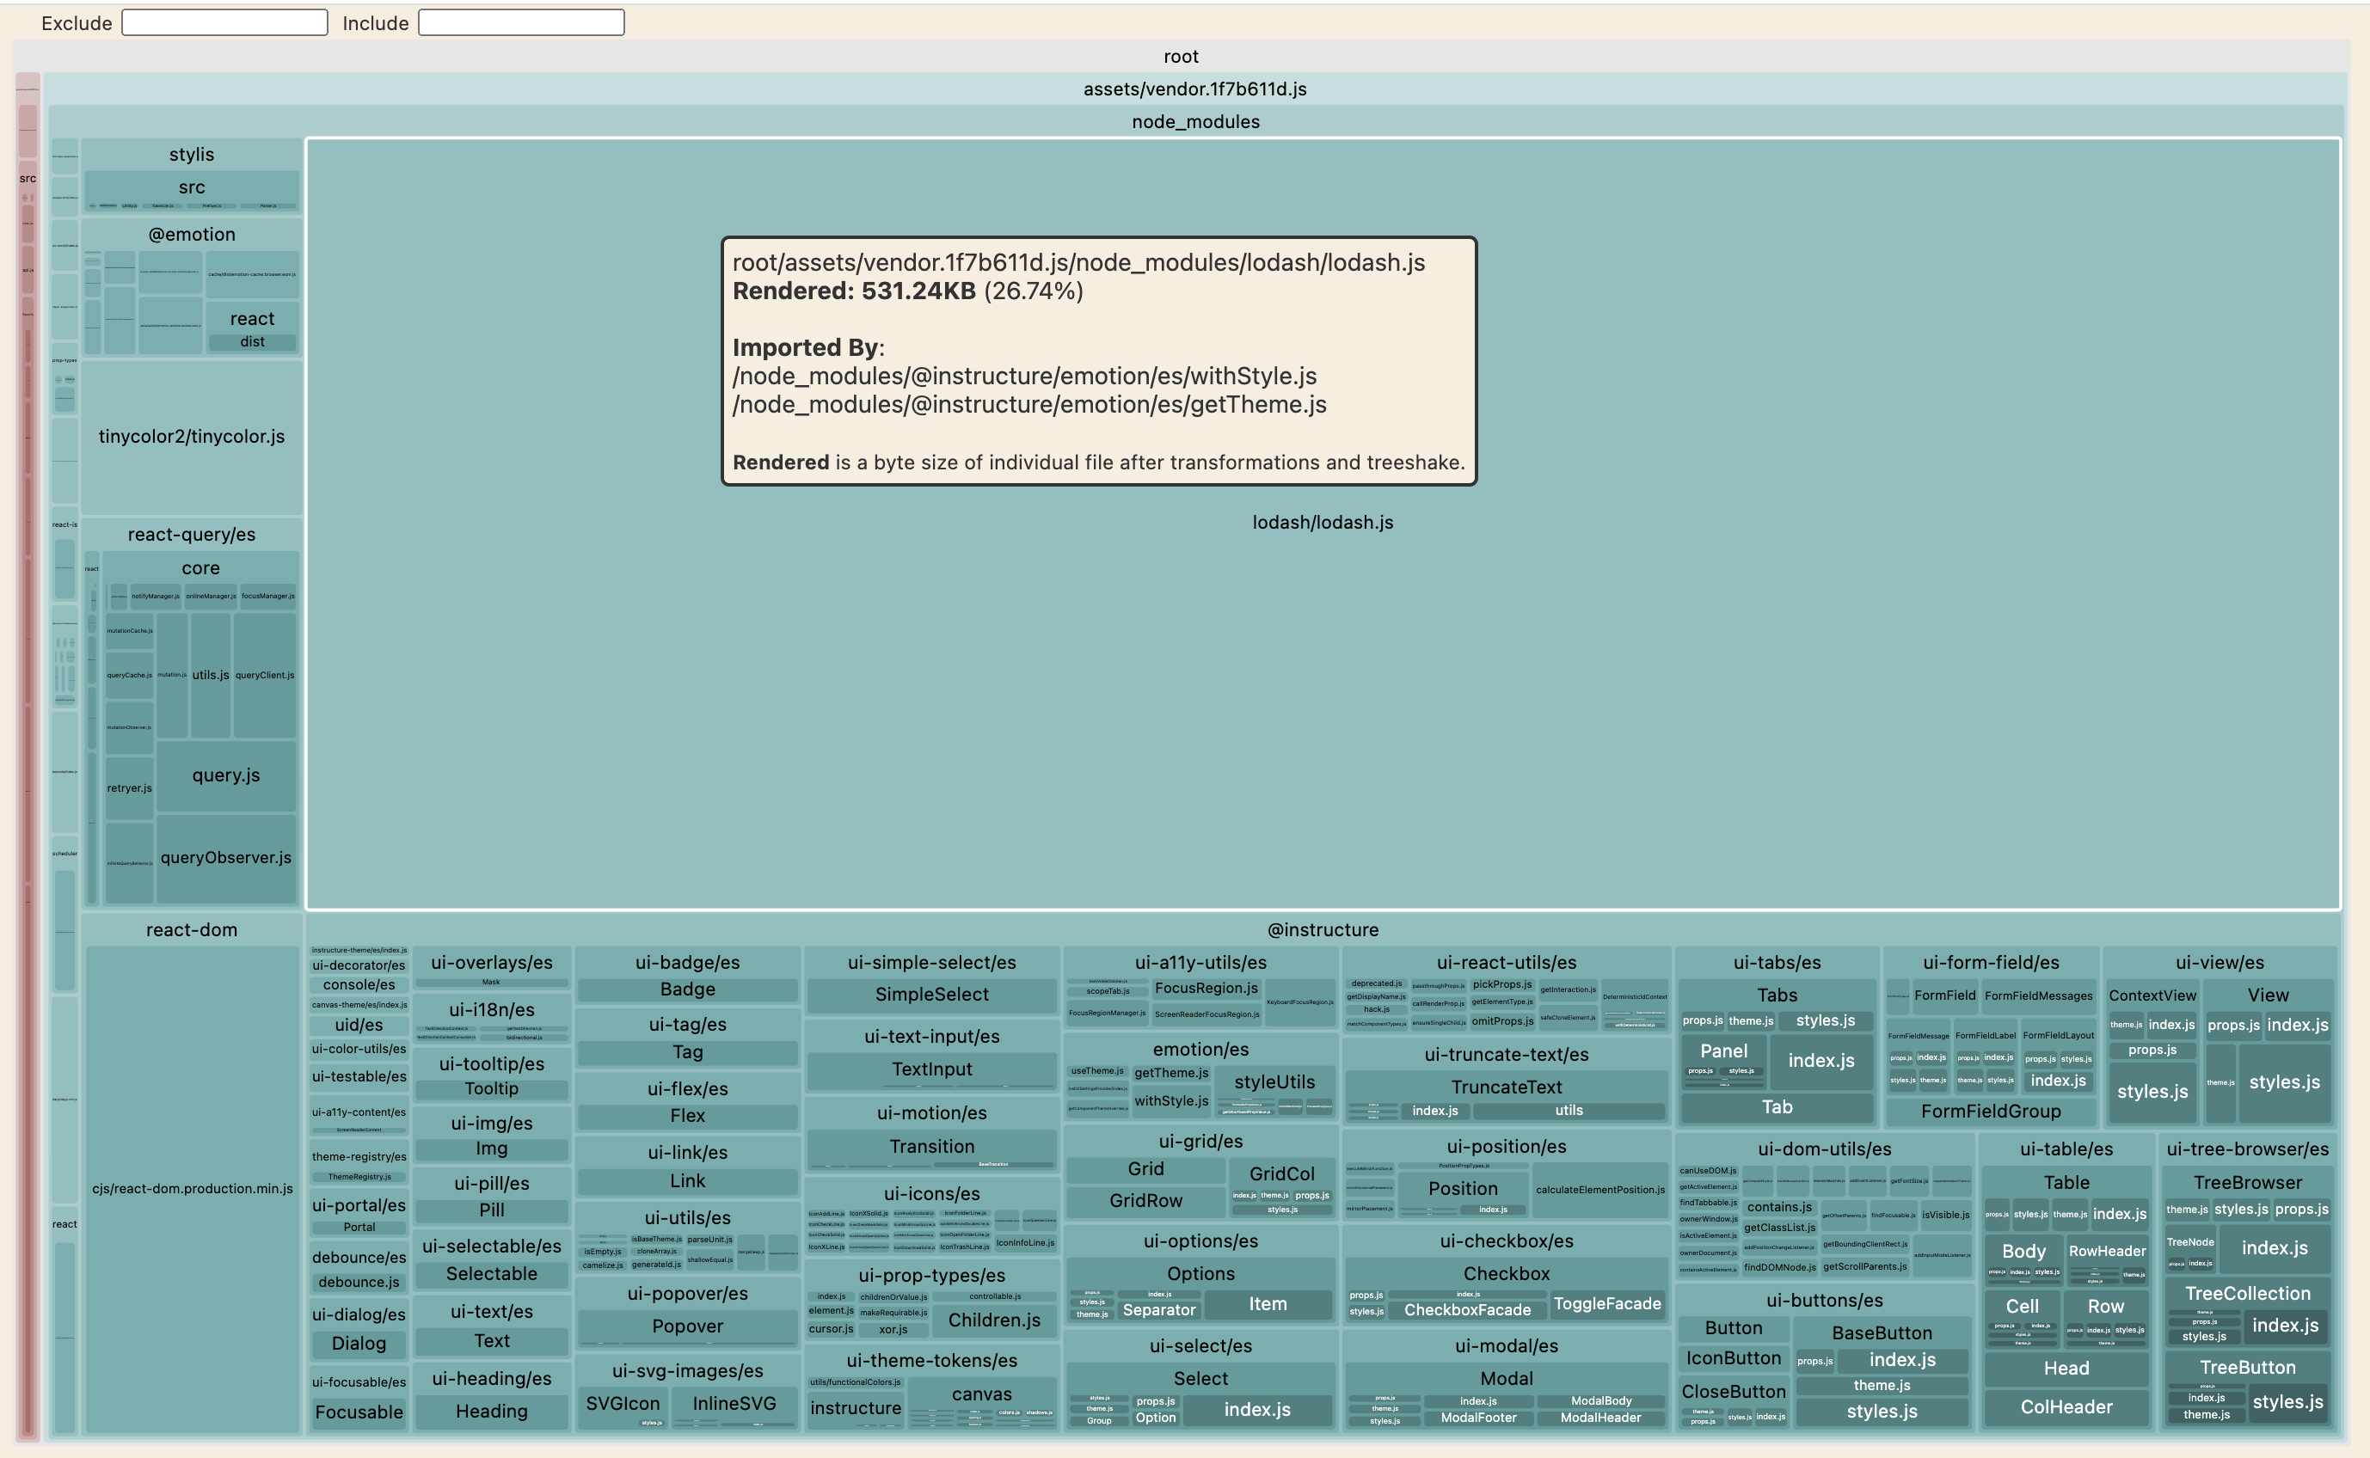The image size is (2370, 1458).
Task: Click the Exclude input field
Action: pos(224,21)
